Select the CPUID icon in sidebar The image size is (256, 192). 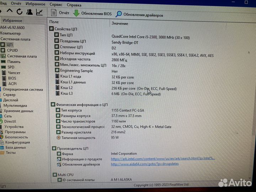coord(3,50)
